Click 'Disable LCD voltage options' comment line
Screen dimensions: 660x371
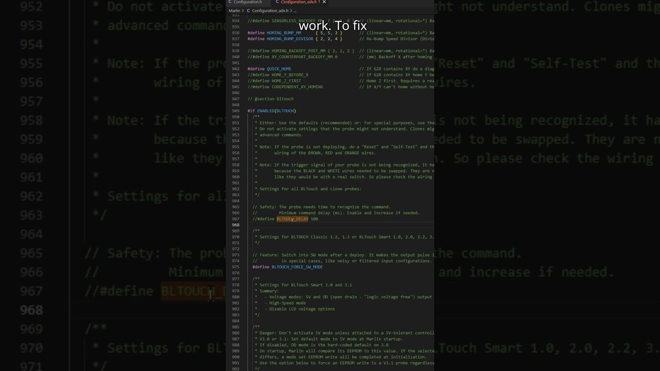(302, 309)
